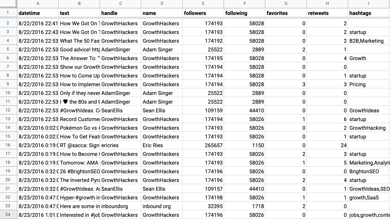Select the "B2B,Marketing" hashtags cell
Image resolution: width=390 pixels, height=219 pixels.
point(369,41)
